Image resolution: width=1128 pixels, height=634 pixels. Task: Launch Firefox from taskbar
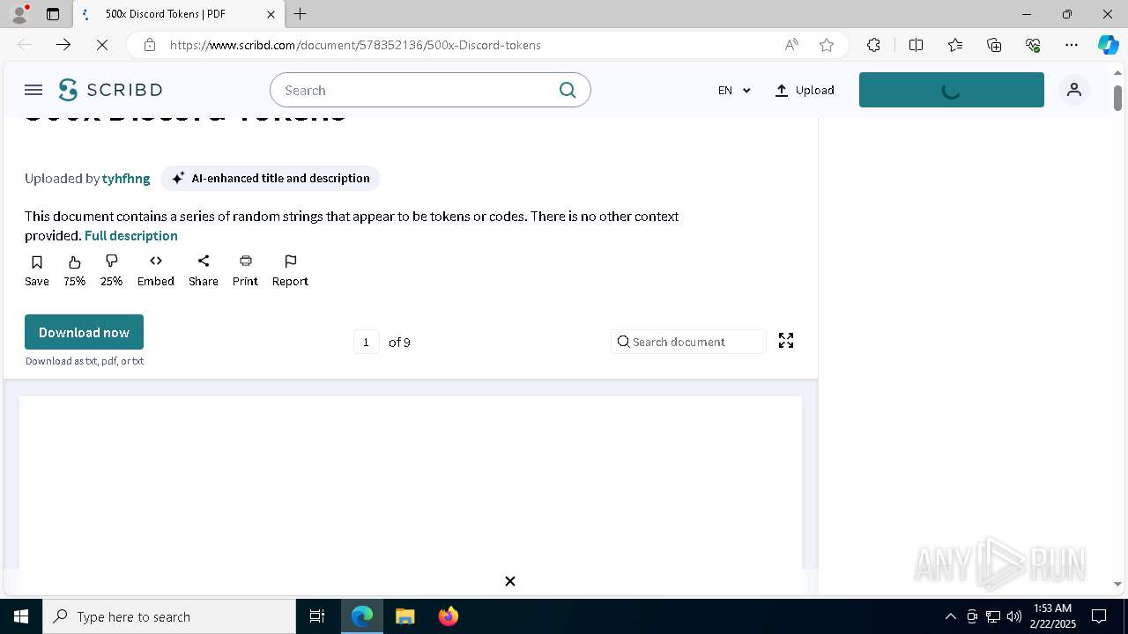coord(449,616)
